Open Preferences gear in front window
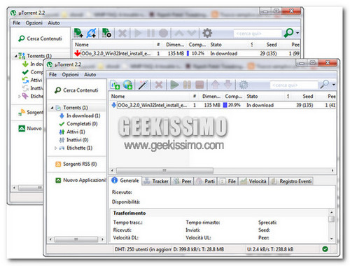This screenshot has height=266, width=350. coord(244,85)
